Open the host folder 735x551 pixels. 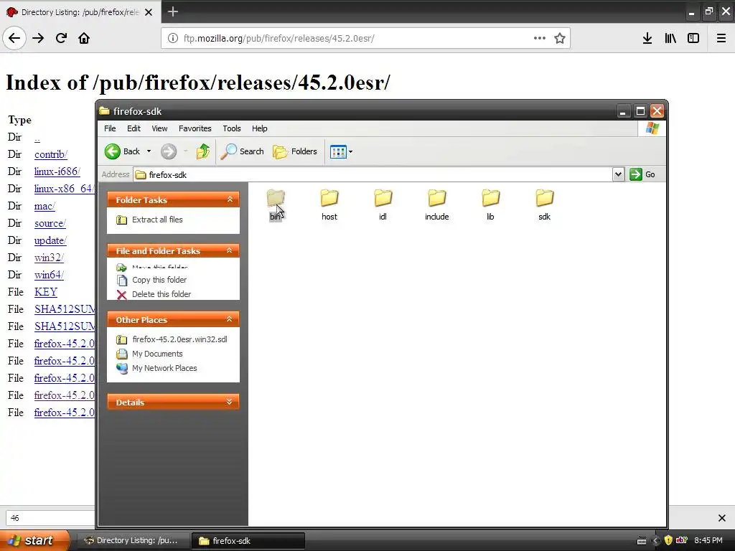(329, 204)
